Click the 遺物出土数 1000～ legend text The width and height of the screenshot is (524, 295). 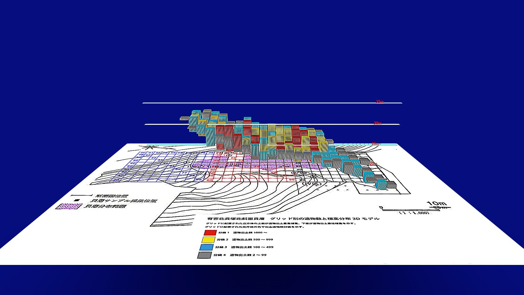(250, 233)
